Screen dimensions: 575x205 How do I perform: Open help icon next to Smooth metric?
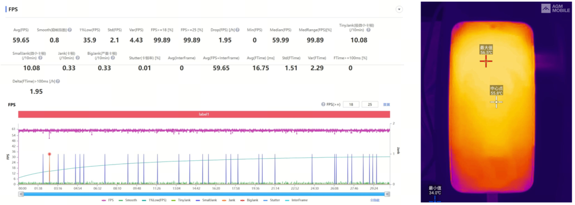[70, 30]
